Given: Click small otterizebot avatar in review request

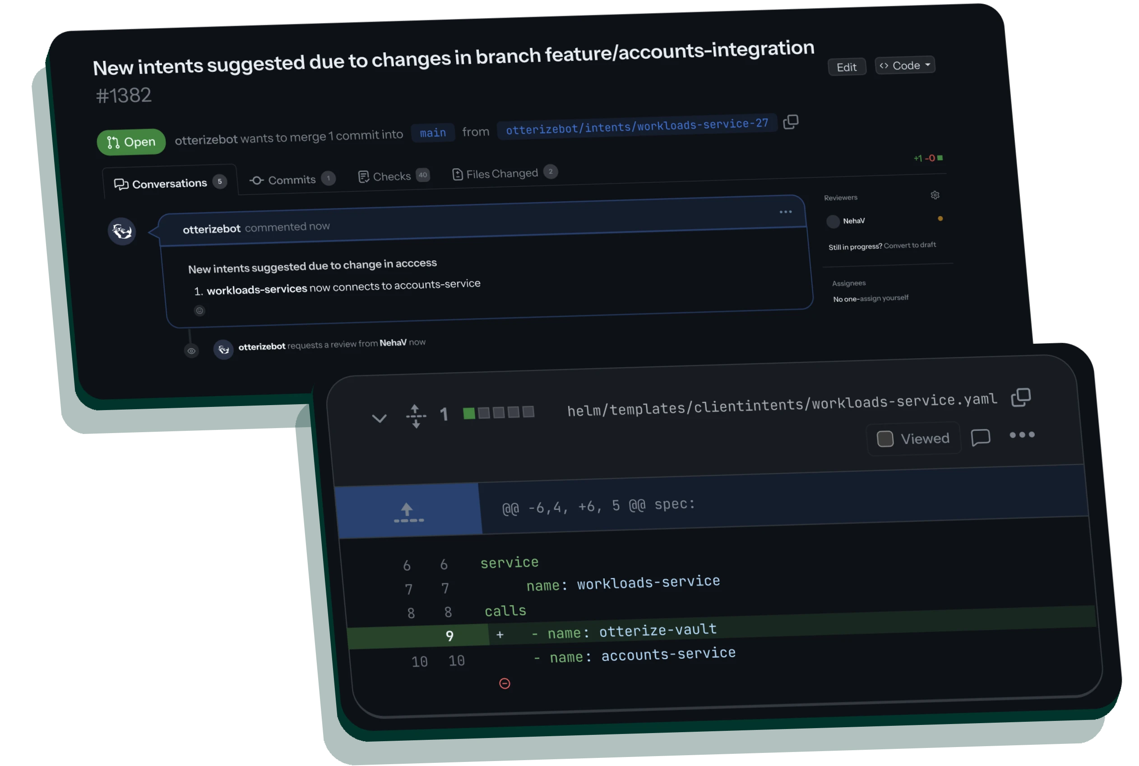Looking at the screenshot, I should (x=223, y=349).
